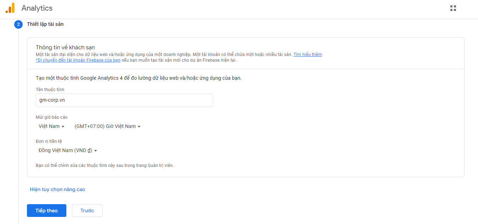Screen dimensions: 478x224
Task: Click the note about editing in Quản trị viên
Action: pos(105,166)
